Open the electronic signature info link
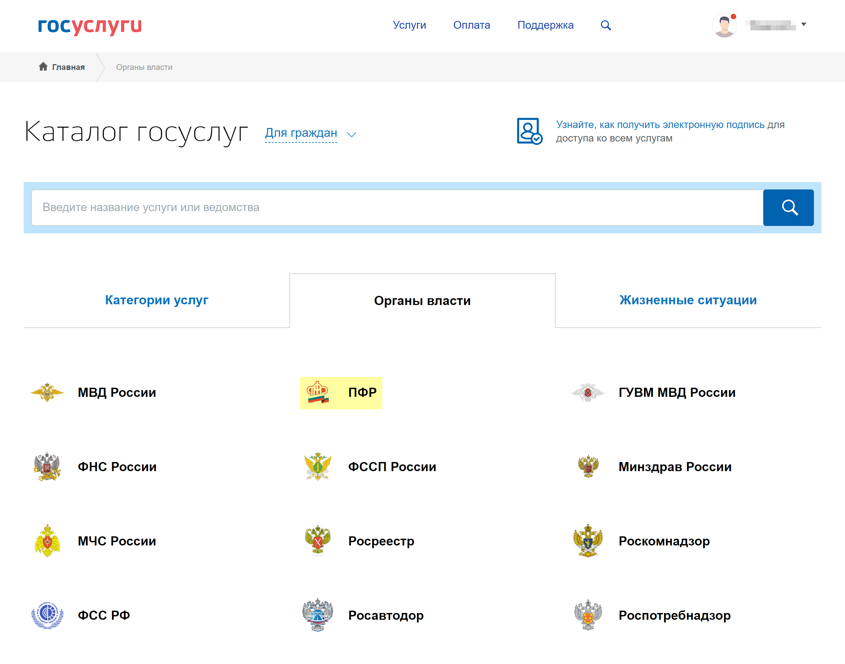845x664 pixels. coord(660,125)
